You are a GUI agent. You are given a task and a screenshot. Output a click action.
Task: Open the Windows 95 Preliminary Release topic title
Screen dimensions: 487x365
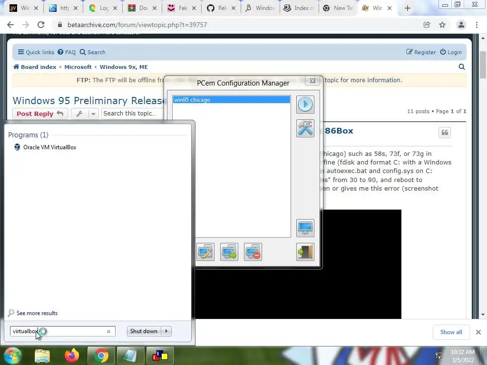click(88, 101)
